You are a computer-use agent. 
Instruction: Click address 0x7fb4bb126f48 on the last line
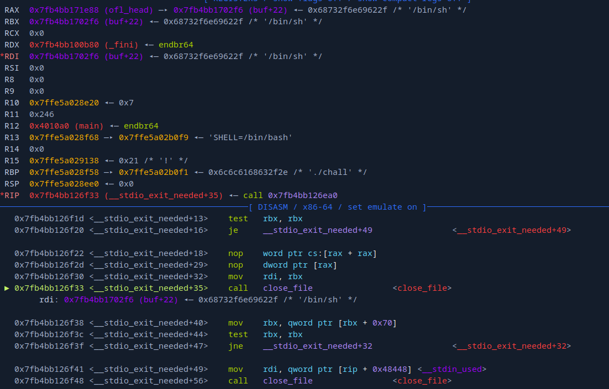coord(49,381)
